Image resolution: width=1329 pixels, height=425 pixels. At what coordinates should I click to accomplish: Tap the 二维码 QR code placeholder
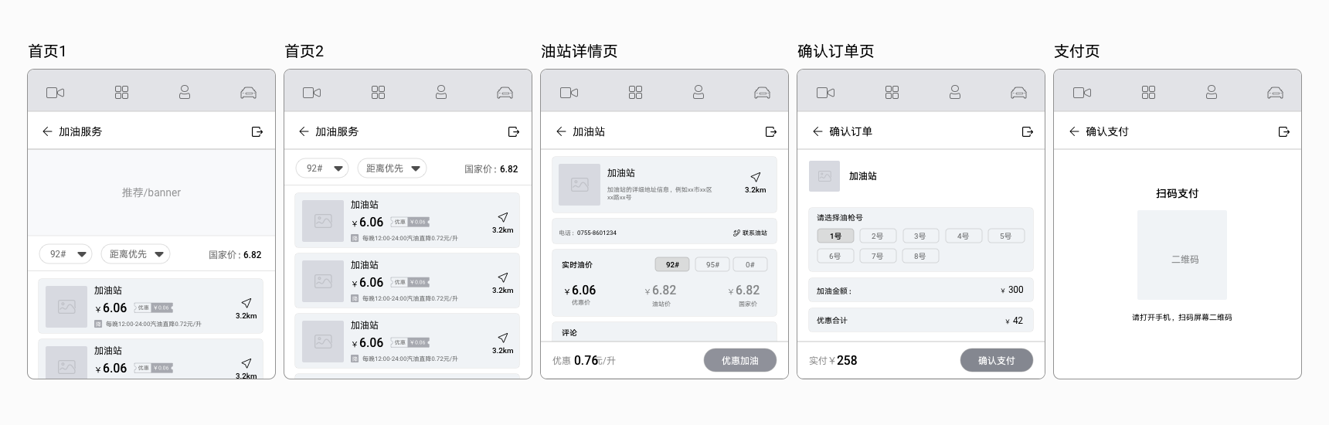pyautogui.click(x=1182, y=255)
